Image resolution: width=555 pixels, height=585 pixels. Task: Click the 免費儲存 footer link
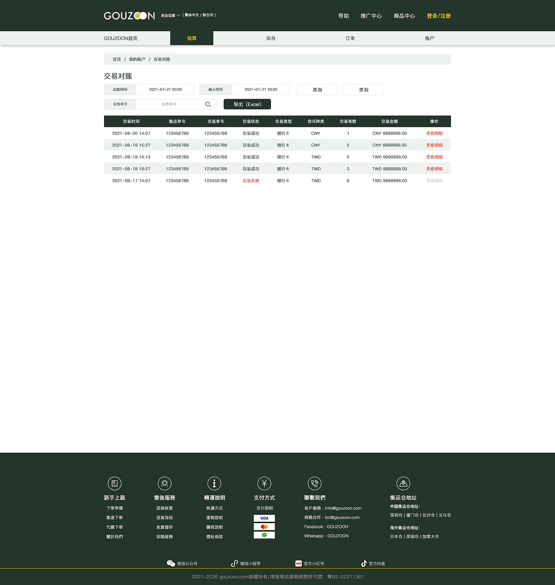[164, 527]
